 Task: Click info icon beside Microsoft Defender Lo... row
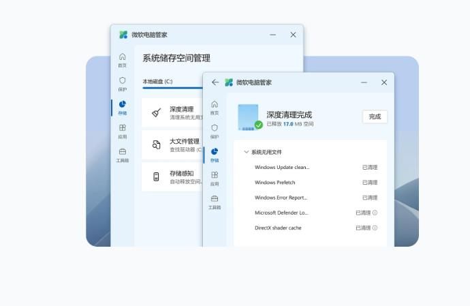tap(375, 213)
